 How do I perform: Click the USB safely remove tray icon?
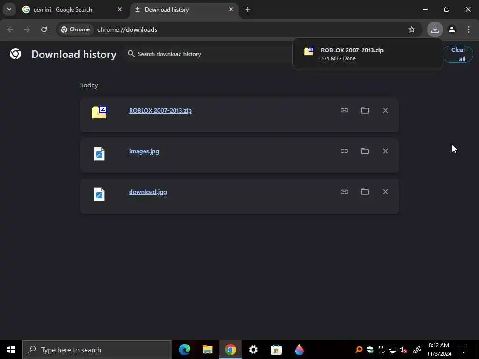[x=381, y=350]
